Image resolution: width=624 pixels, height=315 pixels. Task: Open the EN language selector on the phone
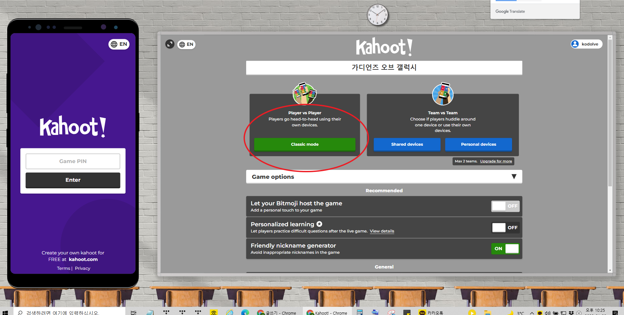point(119,44)
